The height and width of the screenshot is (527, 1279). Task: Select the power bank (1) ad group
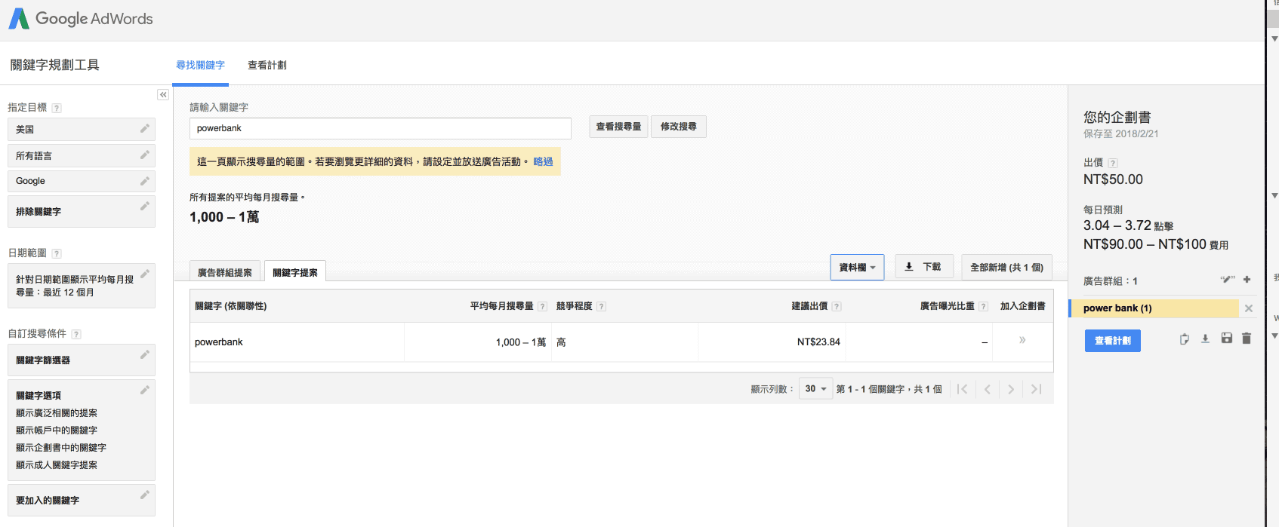1154,308
